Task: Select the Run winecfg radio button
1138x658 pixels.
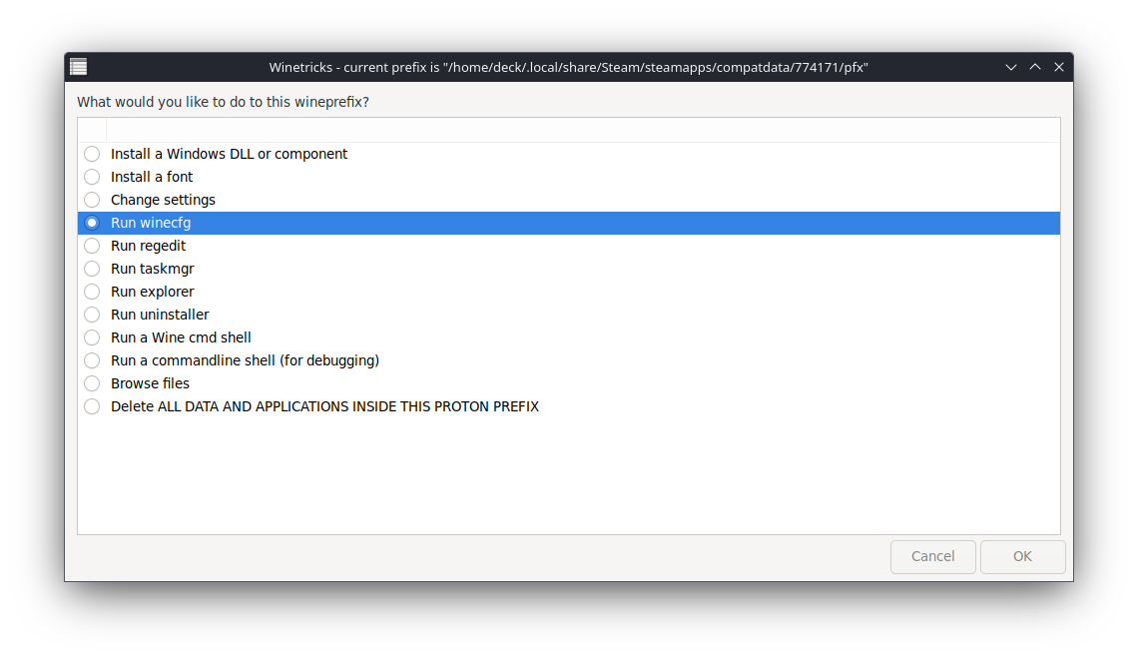Action: 92,223
